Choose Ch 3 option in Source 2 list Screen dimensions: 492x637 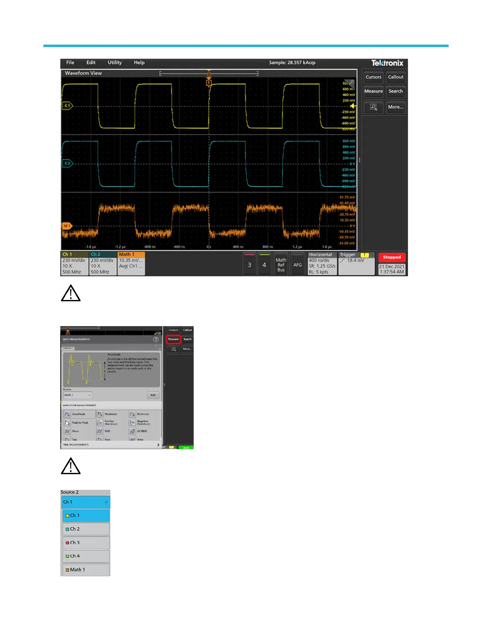(86, 543)
